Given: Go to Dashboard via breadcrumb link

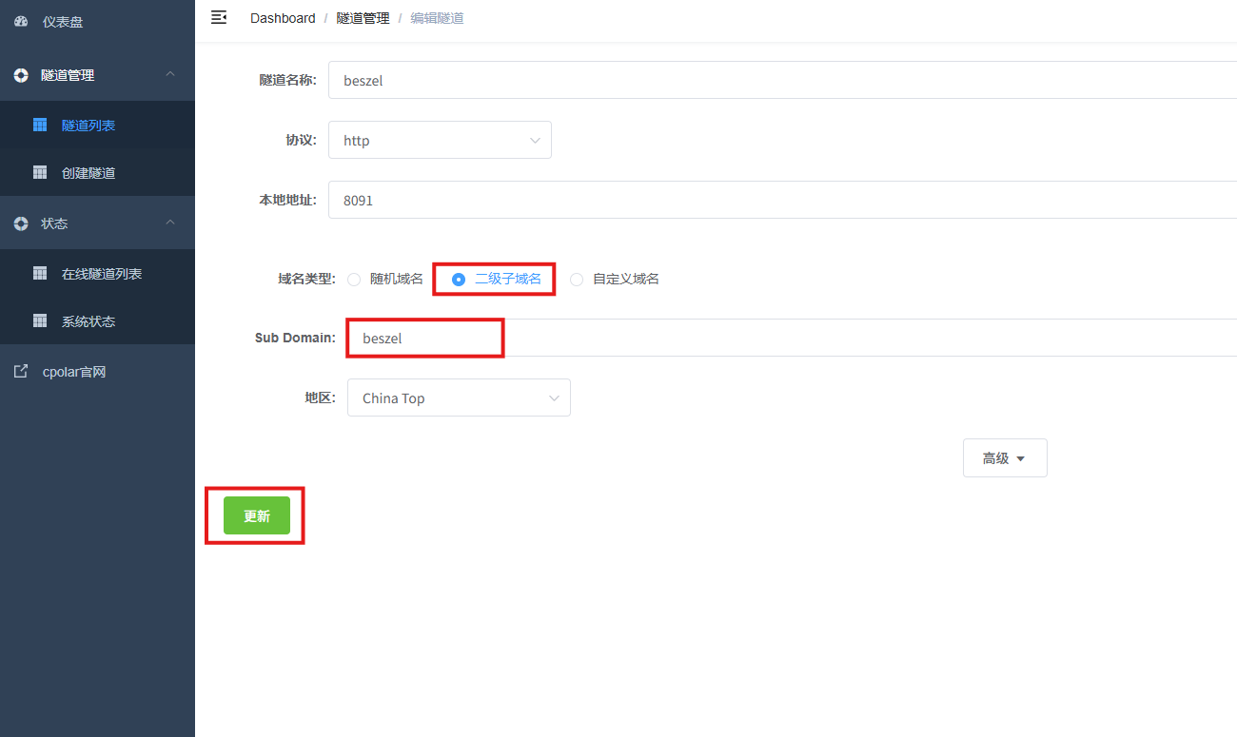Looking at the screenshot, I should click(x=283, y=18).
